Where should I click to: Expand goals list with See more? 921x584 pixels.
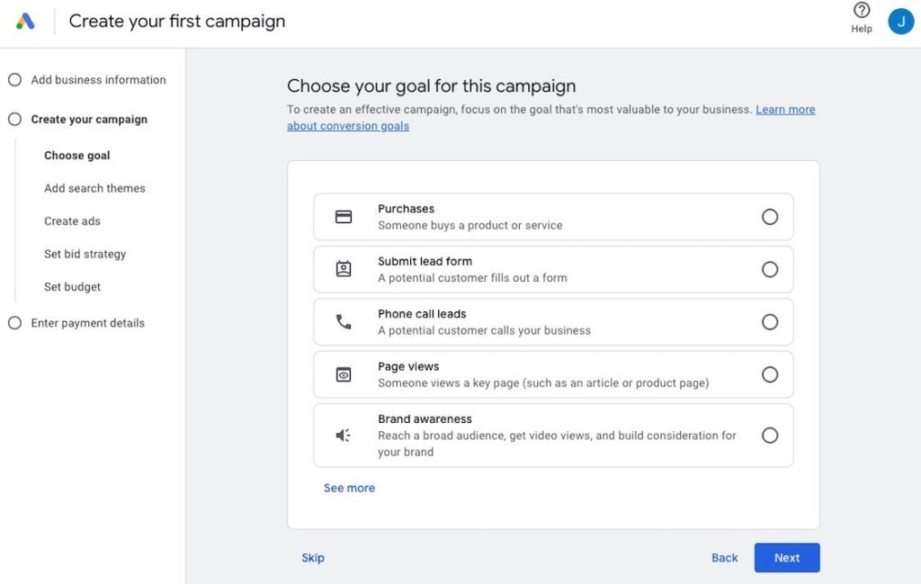(x=349, y=488)
